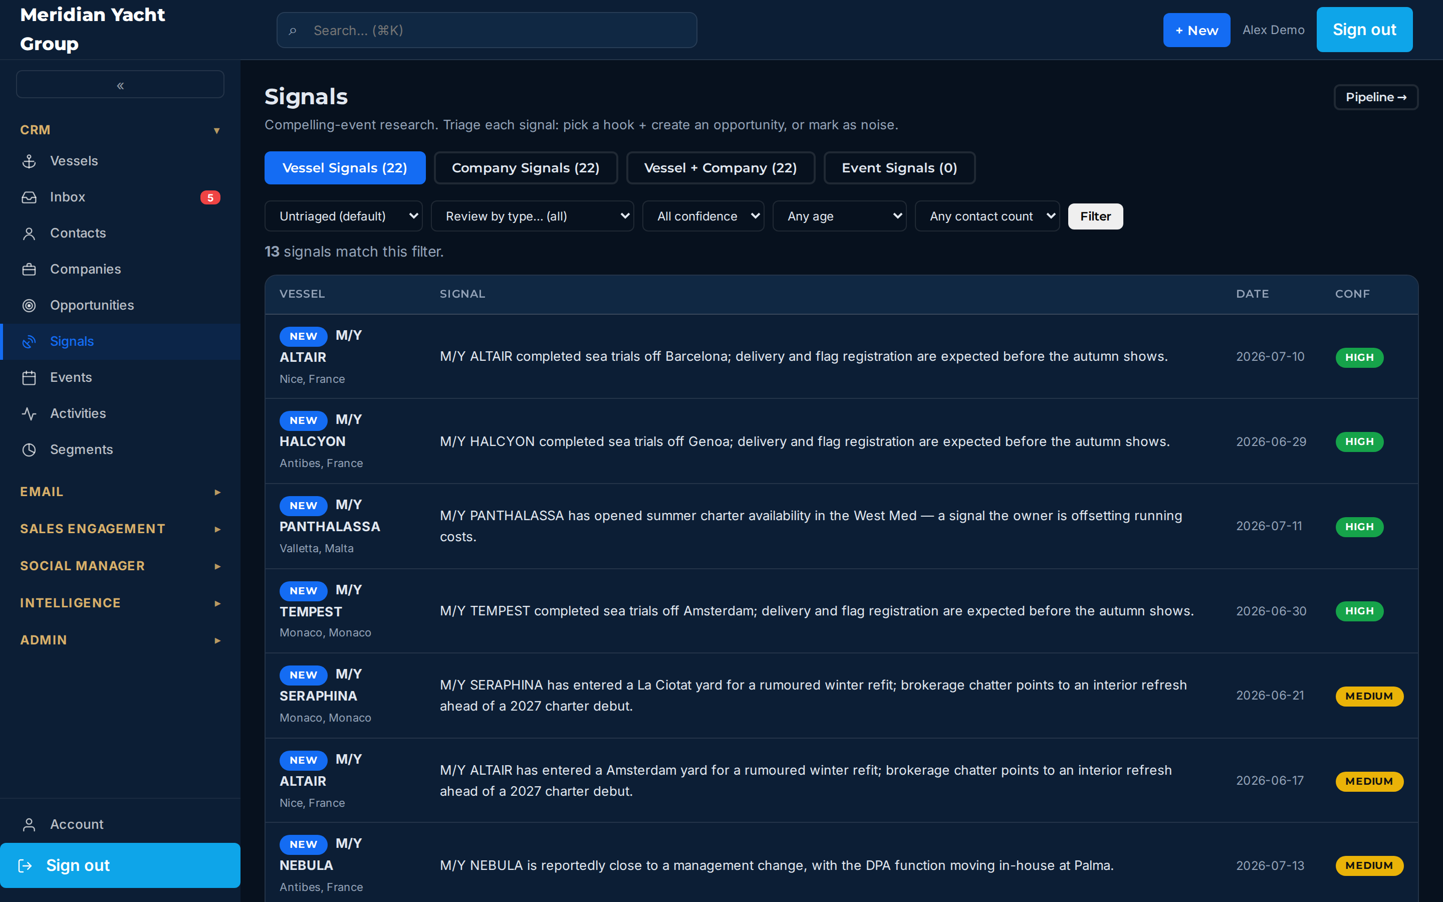Open Inbox in the sidebar
The image size is (1443, 902).
pyautogui.click(x=120, y=197)
